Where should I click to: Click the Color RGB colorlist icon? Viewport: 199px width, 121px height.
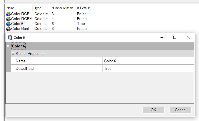8,14
